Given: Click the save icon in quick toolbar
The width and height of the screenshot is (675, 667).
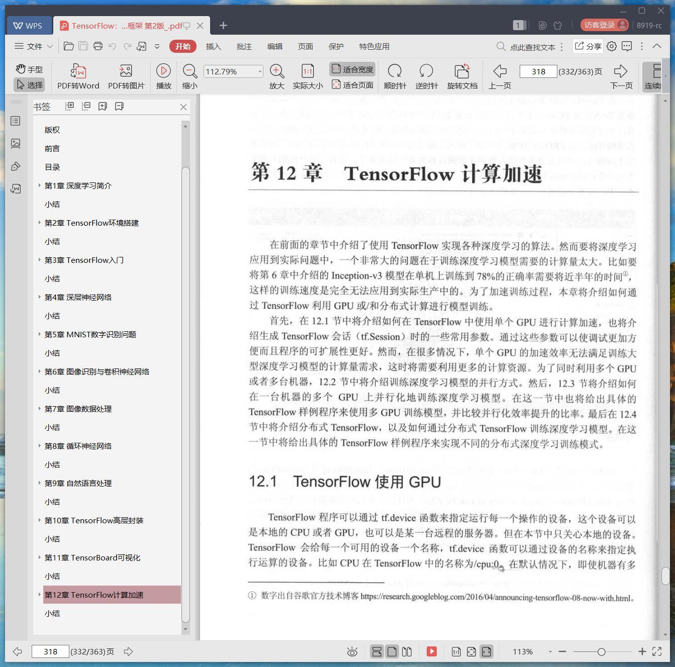Looking at the screenshot, I should [x=83, y=46].
